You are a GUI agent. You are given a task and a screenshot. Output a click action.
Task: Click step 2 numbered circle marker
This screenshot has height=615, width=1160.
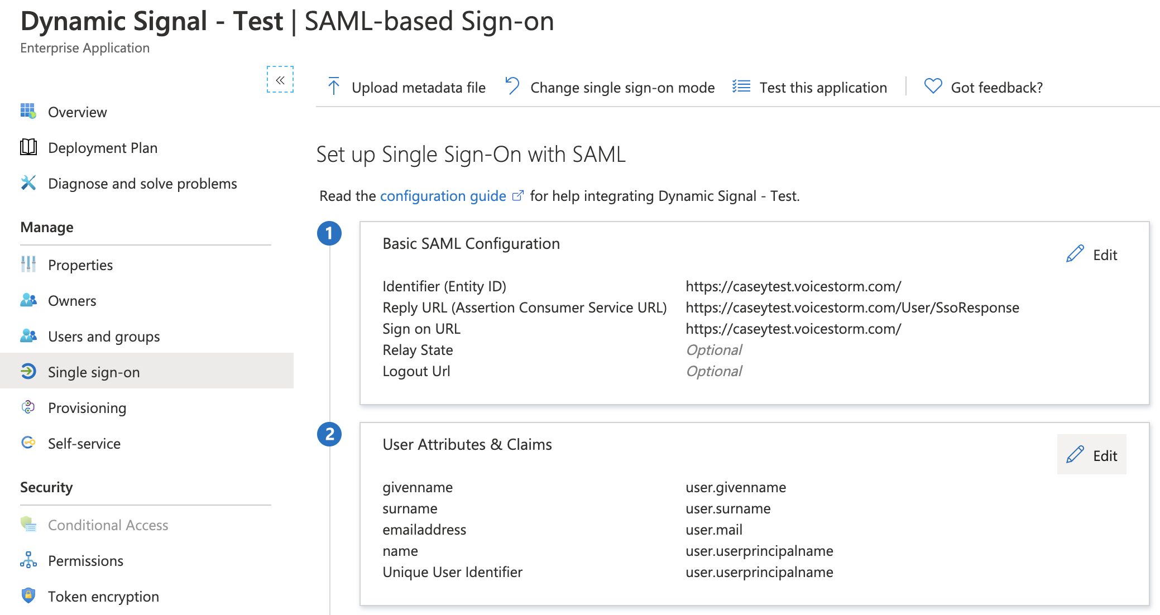(x=329, y=434)
